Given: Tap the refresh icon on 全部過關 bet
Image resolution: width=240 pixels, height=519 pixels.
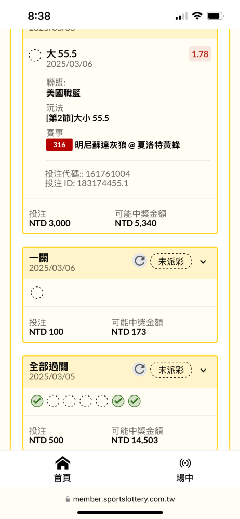Looking at the screenshot, I should 140,370.
